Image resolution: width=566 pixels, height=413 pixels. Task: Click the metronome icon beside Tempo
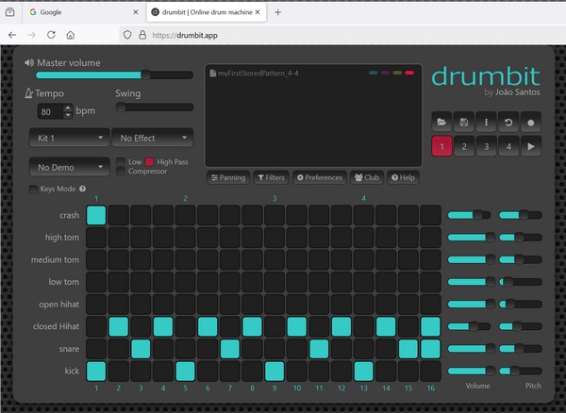[29, 93]
